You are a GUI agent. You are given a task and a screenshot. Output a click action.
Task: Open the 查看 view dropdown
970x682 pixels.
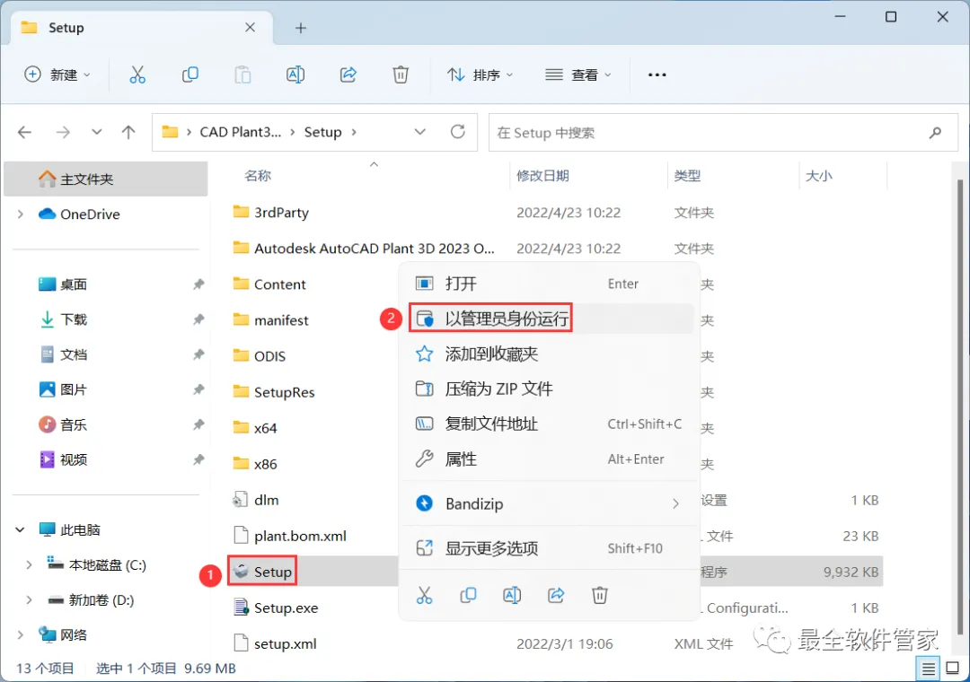578,74
